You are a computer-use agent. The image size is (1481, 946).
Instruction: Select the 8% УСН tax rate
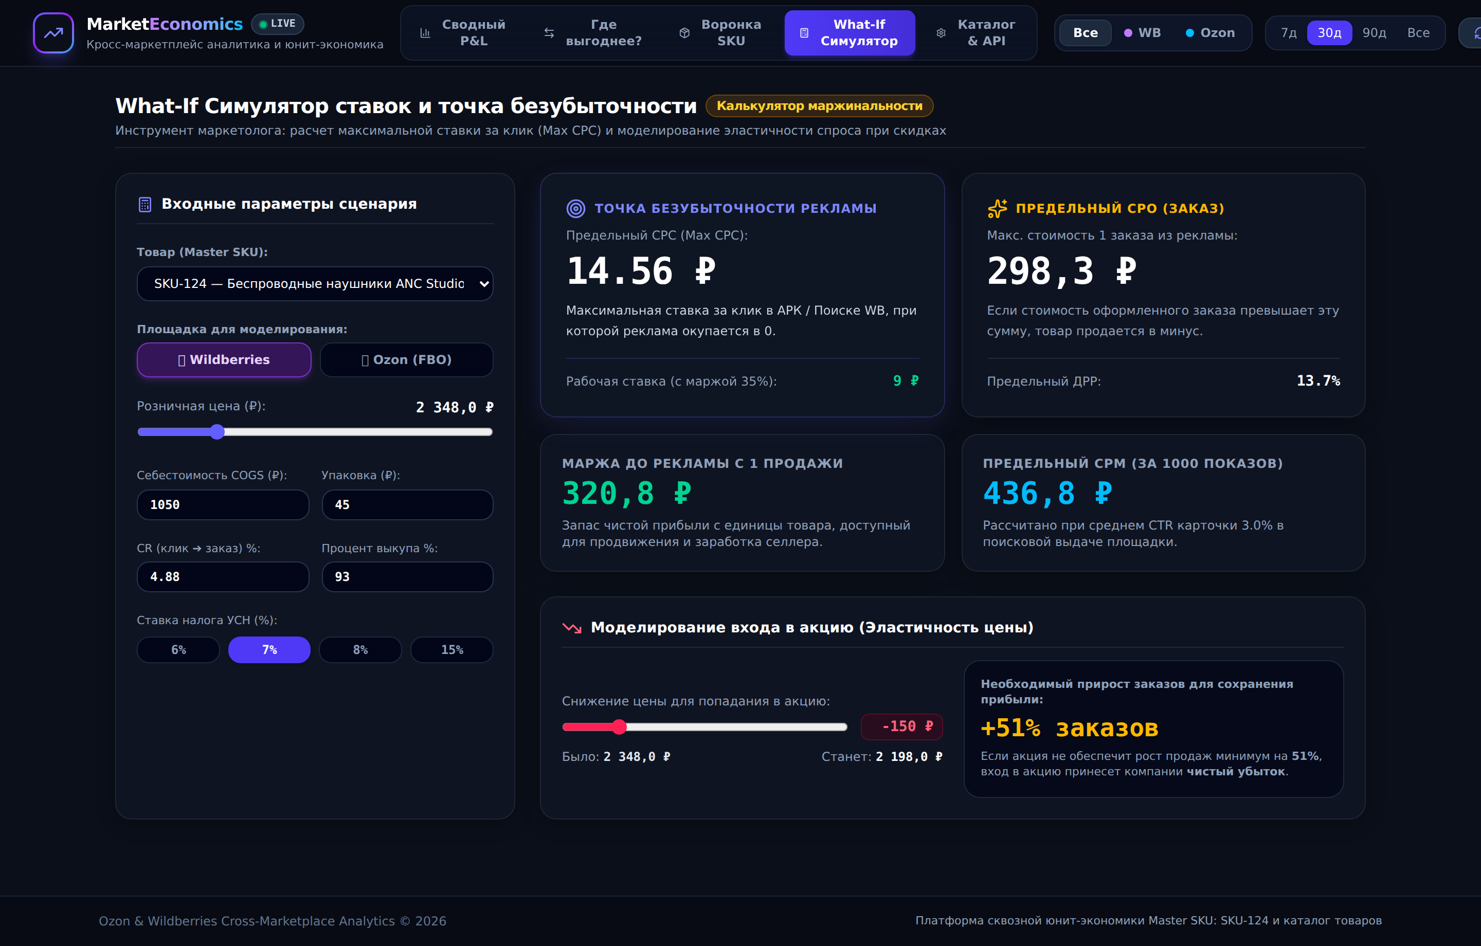point(360,649)
